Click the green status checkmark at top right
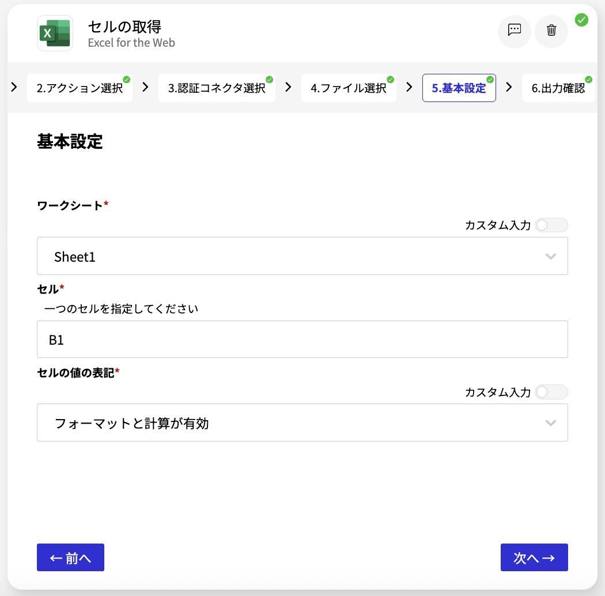 click(x=581, y=20)
